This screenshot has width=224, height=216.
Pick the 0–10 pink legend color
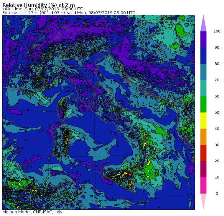(x=203, y=185)
